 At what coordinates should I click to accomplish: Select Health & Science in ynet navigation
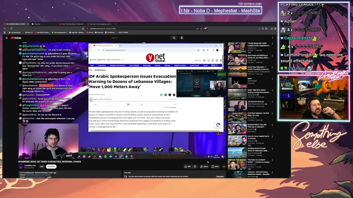(180, 65)
